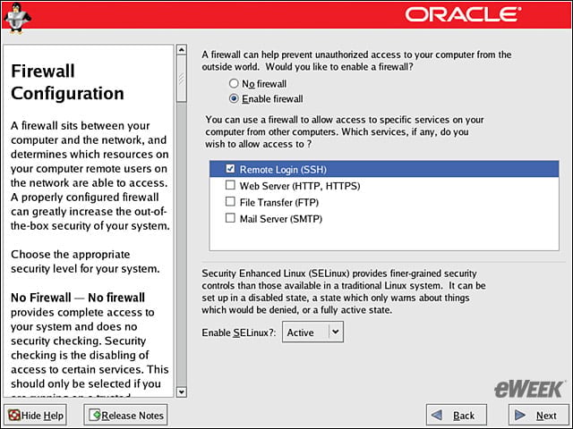Uncheck the Remote Login (SSH) checkbox

[x=230, y=169]
